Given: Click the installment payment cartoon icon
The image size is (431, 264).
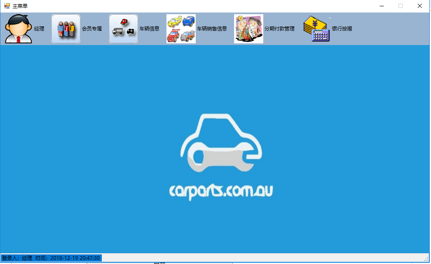Looking at the screenshot, I should coord(249,29).
